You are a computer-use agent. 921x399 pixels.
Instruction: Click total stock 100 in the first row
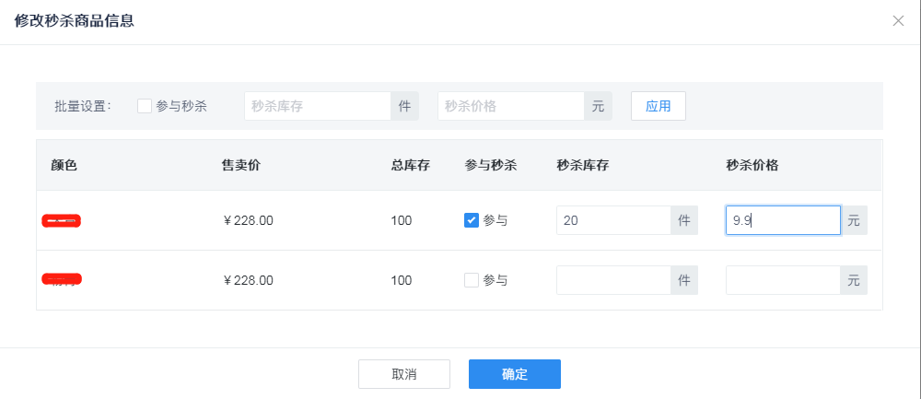point(402,221)
